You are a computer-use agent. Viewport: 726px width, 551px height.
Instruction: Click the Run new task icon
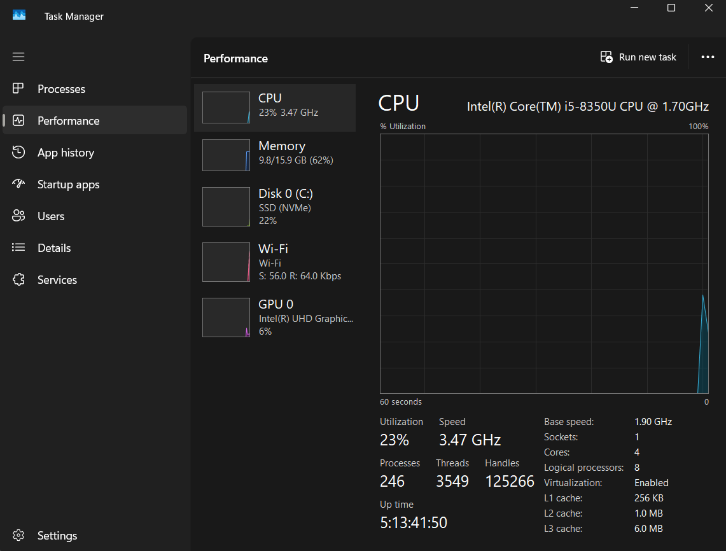tap(606, 57)
